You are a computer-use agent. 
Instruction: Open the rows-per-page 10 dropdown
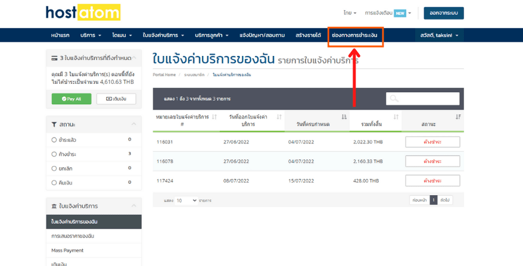pyautogui.click(x=186, y=201)
